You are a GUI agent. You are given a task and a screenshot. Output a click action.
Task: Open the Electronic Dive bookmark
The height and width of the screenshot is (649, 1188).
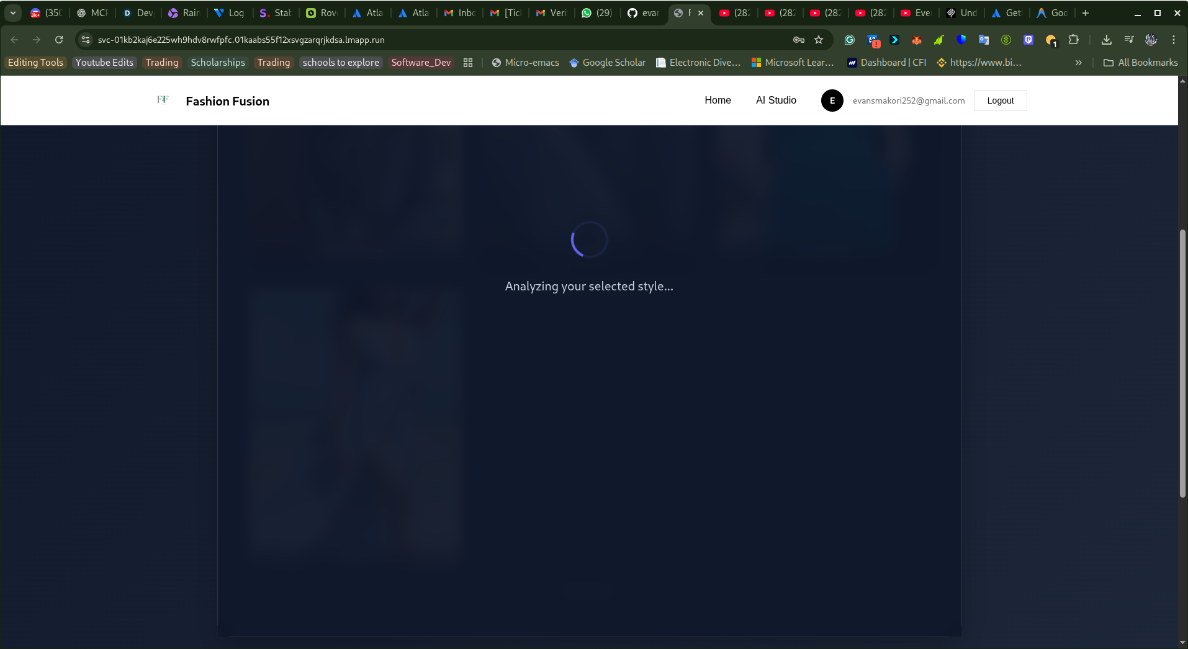(698, 63)
